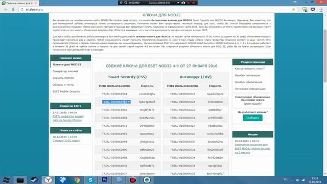This screenshot has width=327, height=184.
Task: Stop recording with the red stop button
Action: tap(194, 3)
